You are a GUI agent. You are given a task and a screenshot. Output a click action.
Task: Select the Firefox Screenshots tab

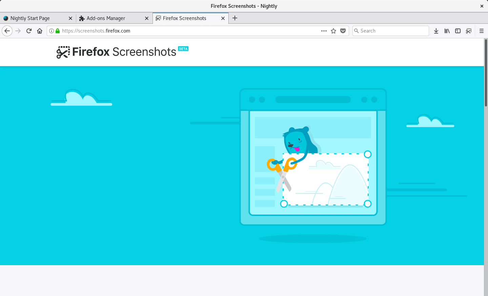(190, 18)
